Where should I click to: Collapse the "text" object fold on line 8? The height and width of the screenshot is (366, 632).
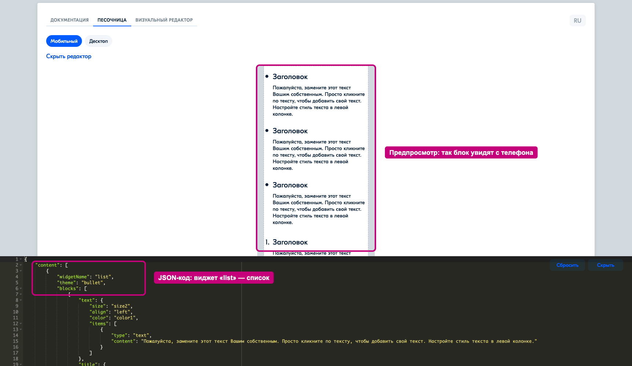[x=21, y=300]
